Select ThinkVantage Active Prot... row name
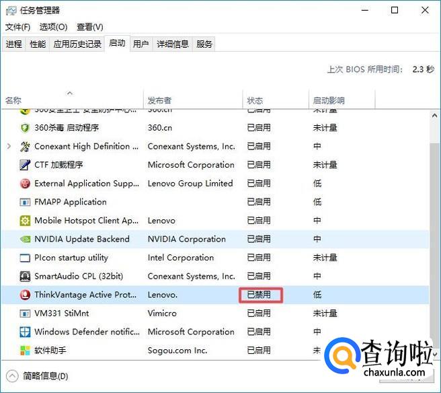 [x=85, y=295]
